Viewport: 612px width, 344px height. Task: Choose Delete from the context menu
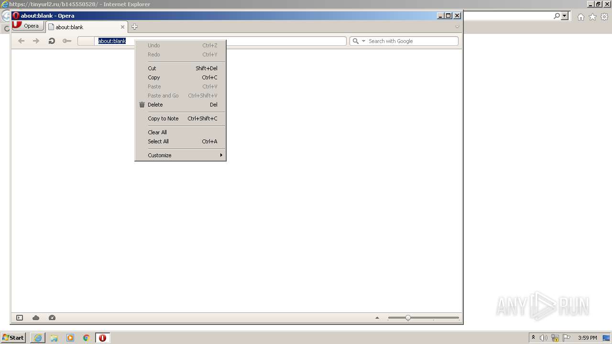click(x=180, y=105)
